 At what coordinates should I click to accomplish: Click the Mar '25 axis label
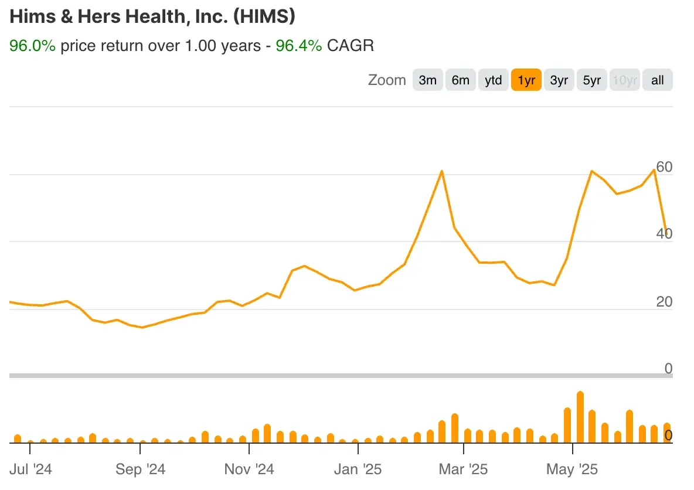[462, 469]
